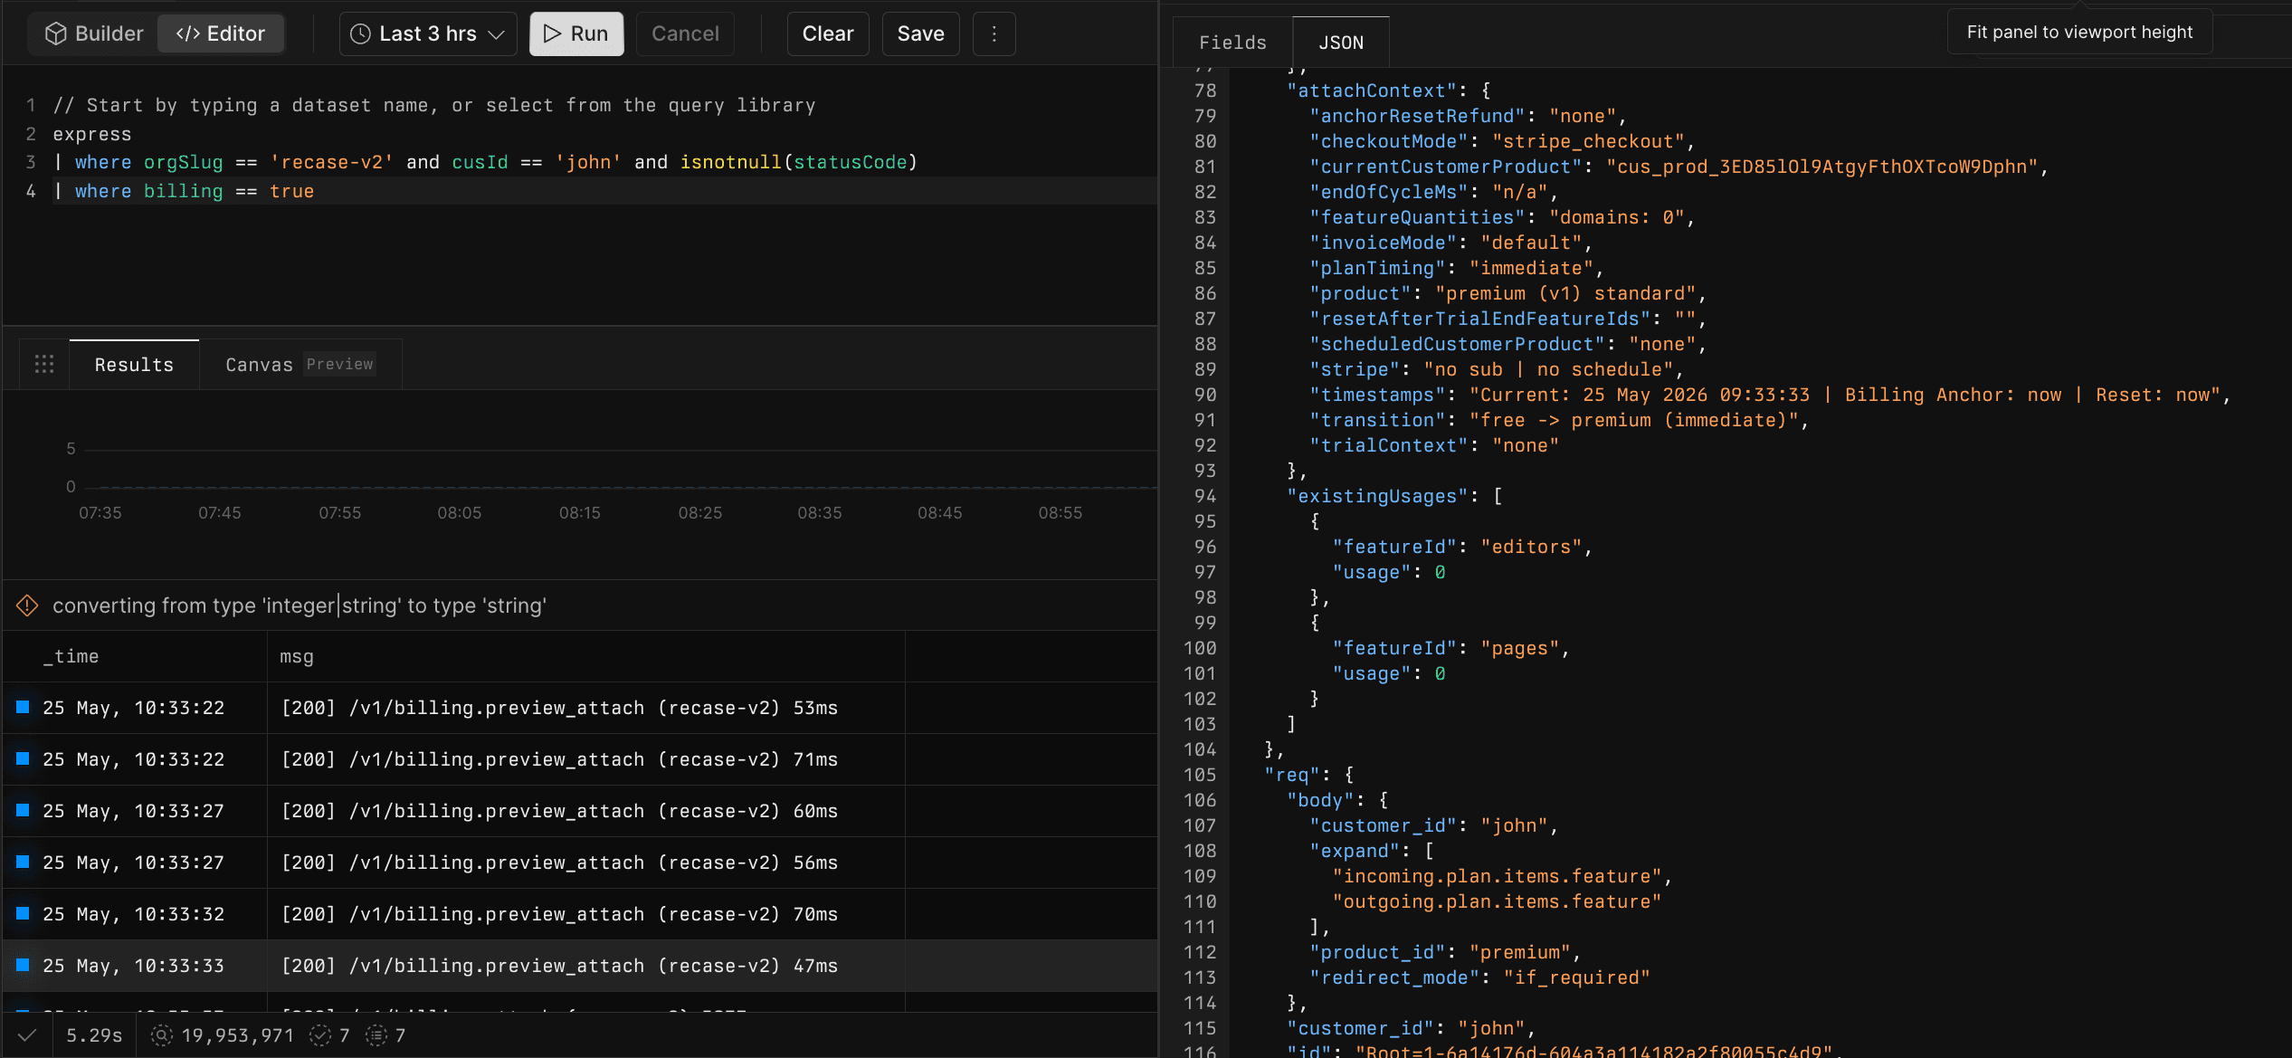Switch to the Fields tab
The height and width of the screenshot is (1058, 2292).
click(1232, 43)
